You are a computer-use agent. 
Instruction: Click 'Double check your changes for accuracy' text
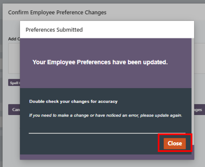coord(73,101)
